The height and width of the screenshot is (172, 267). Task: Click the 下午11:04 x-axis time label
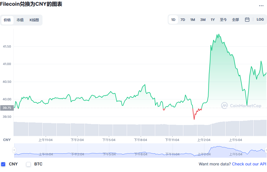tap(172, 140)
